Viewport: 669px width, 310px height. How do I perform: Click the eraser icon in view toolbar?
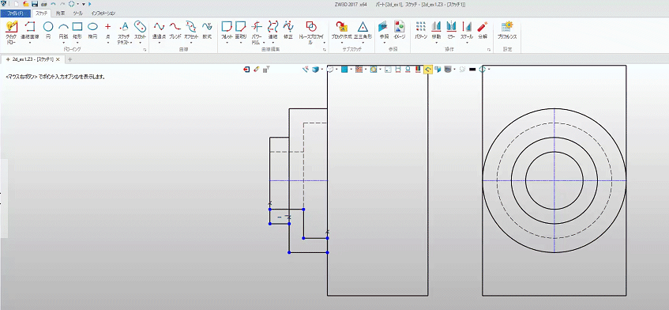click(257, 69)
